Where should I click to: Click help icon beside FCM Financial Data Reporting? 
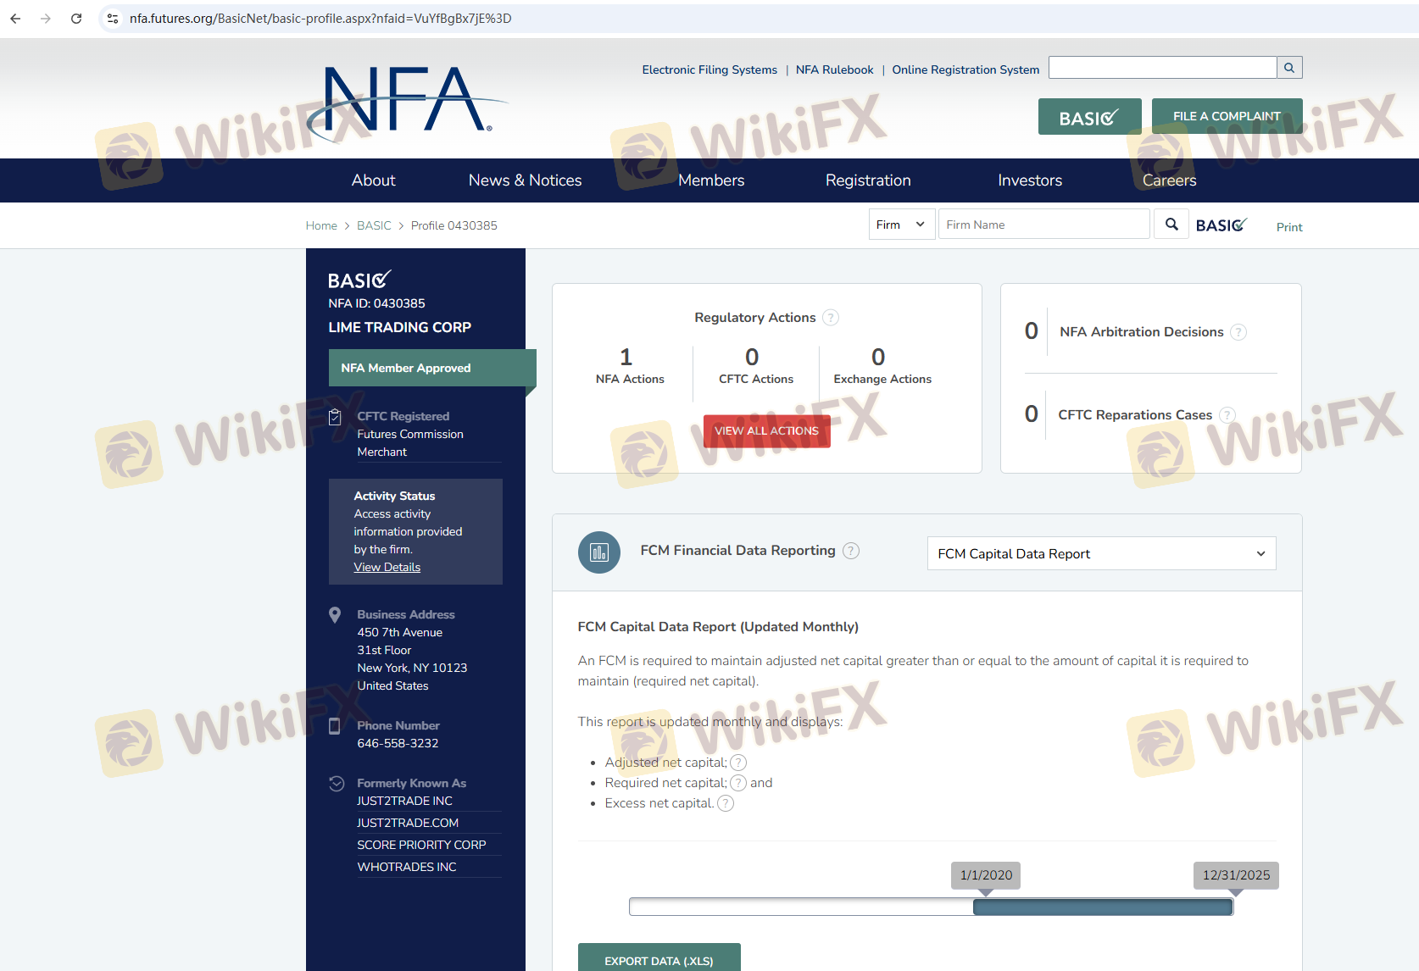pyautogui.click(x=851, y=551)
